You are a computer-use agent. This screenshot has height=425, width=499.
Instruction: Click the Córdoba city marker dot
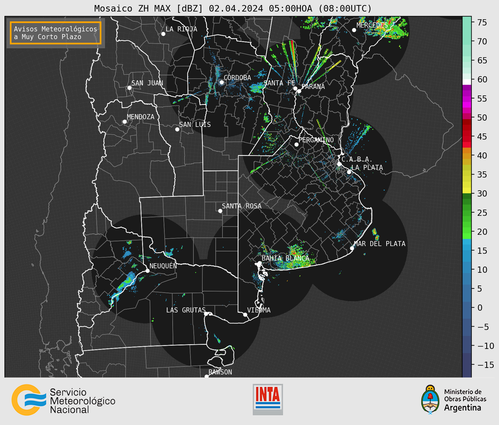coord(222,82)
